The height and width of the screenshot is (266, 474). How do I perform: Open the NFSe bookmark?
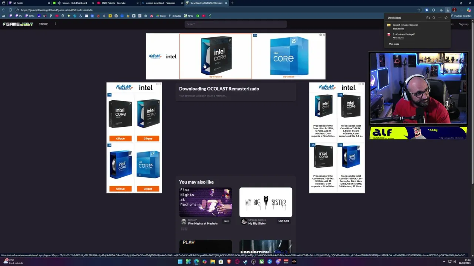[x=189, y=16]
